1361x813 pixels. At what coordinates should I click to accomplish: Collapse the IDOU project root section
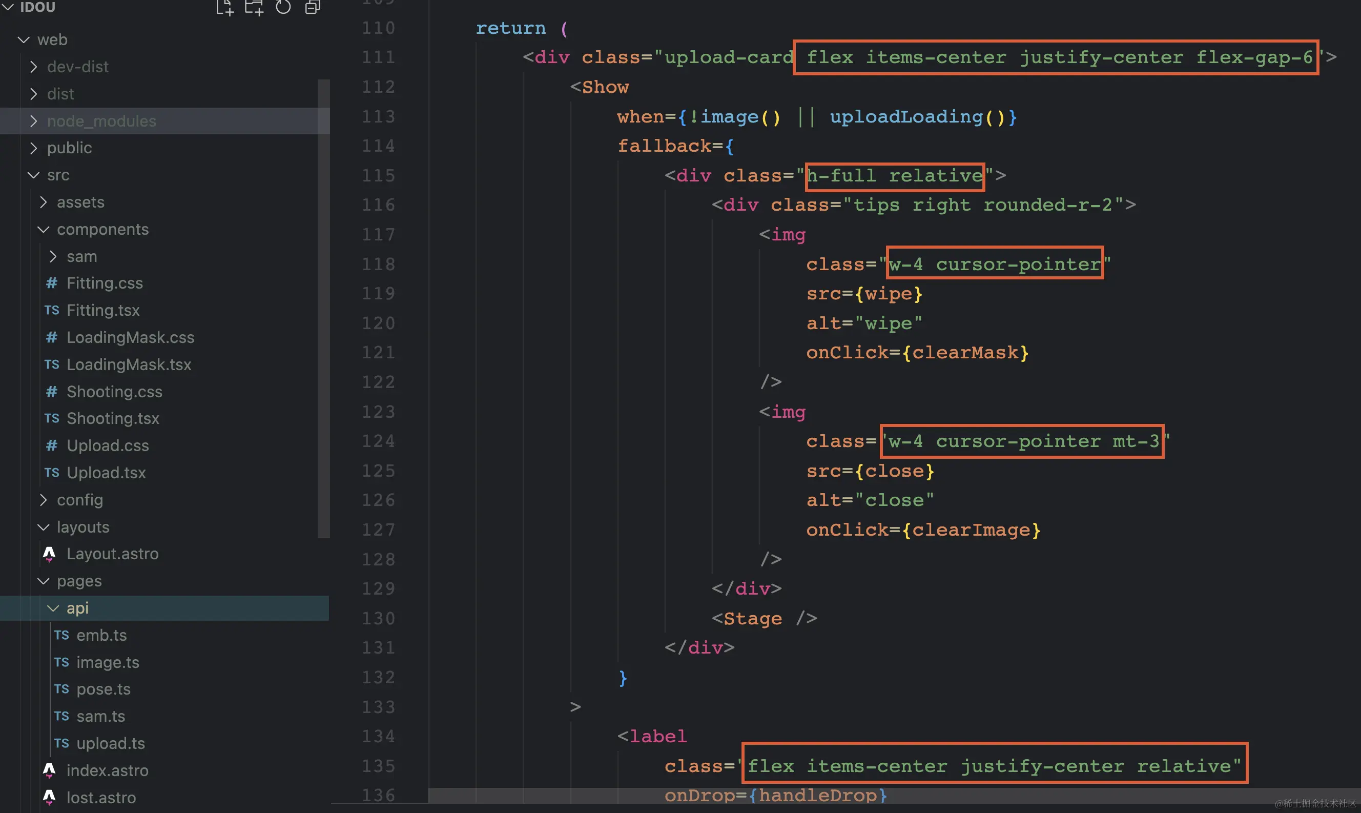pyautogui.click(x=37, y=7)
